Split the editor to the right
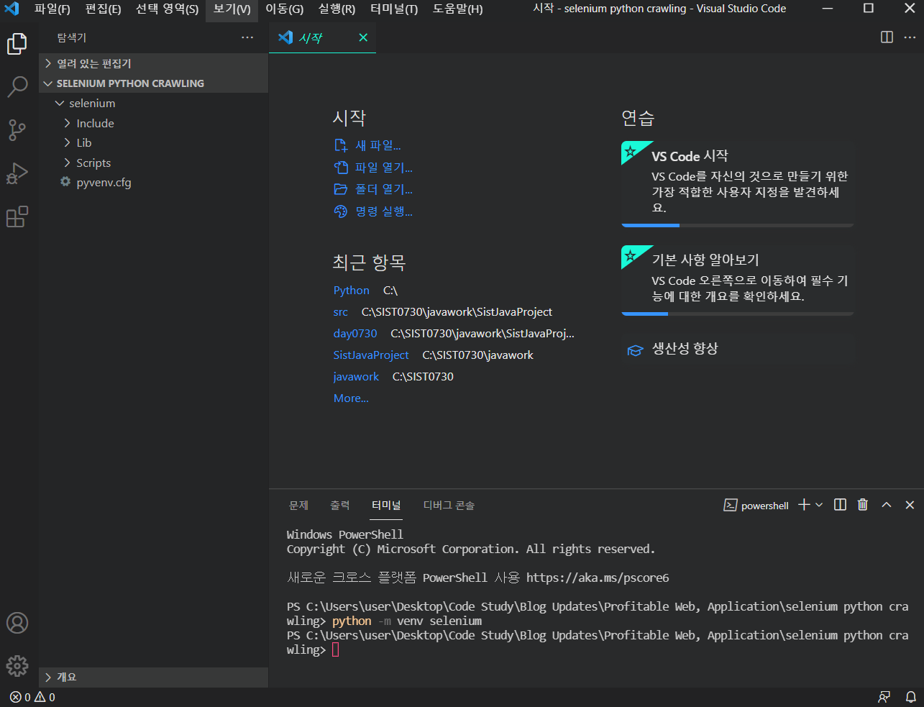924x707 pixels. tap(887, 37)
